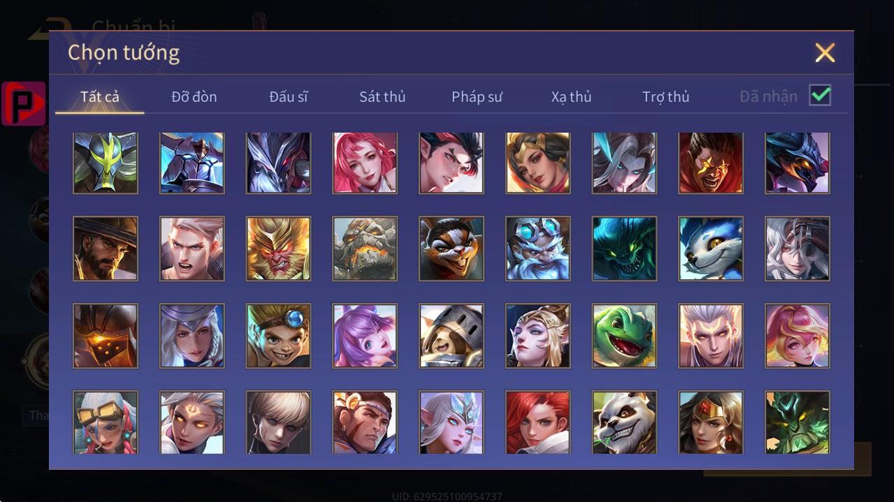Select the green-masked hero in first slot
The height and width of the screenshot is (502, 894).
click(x=106, y=163)
